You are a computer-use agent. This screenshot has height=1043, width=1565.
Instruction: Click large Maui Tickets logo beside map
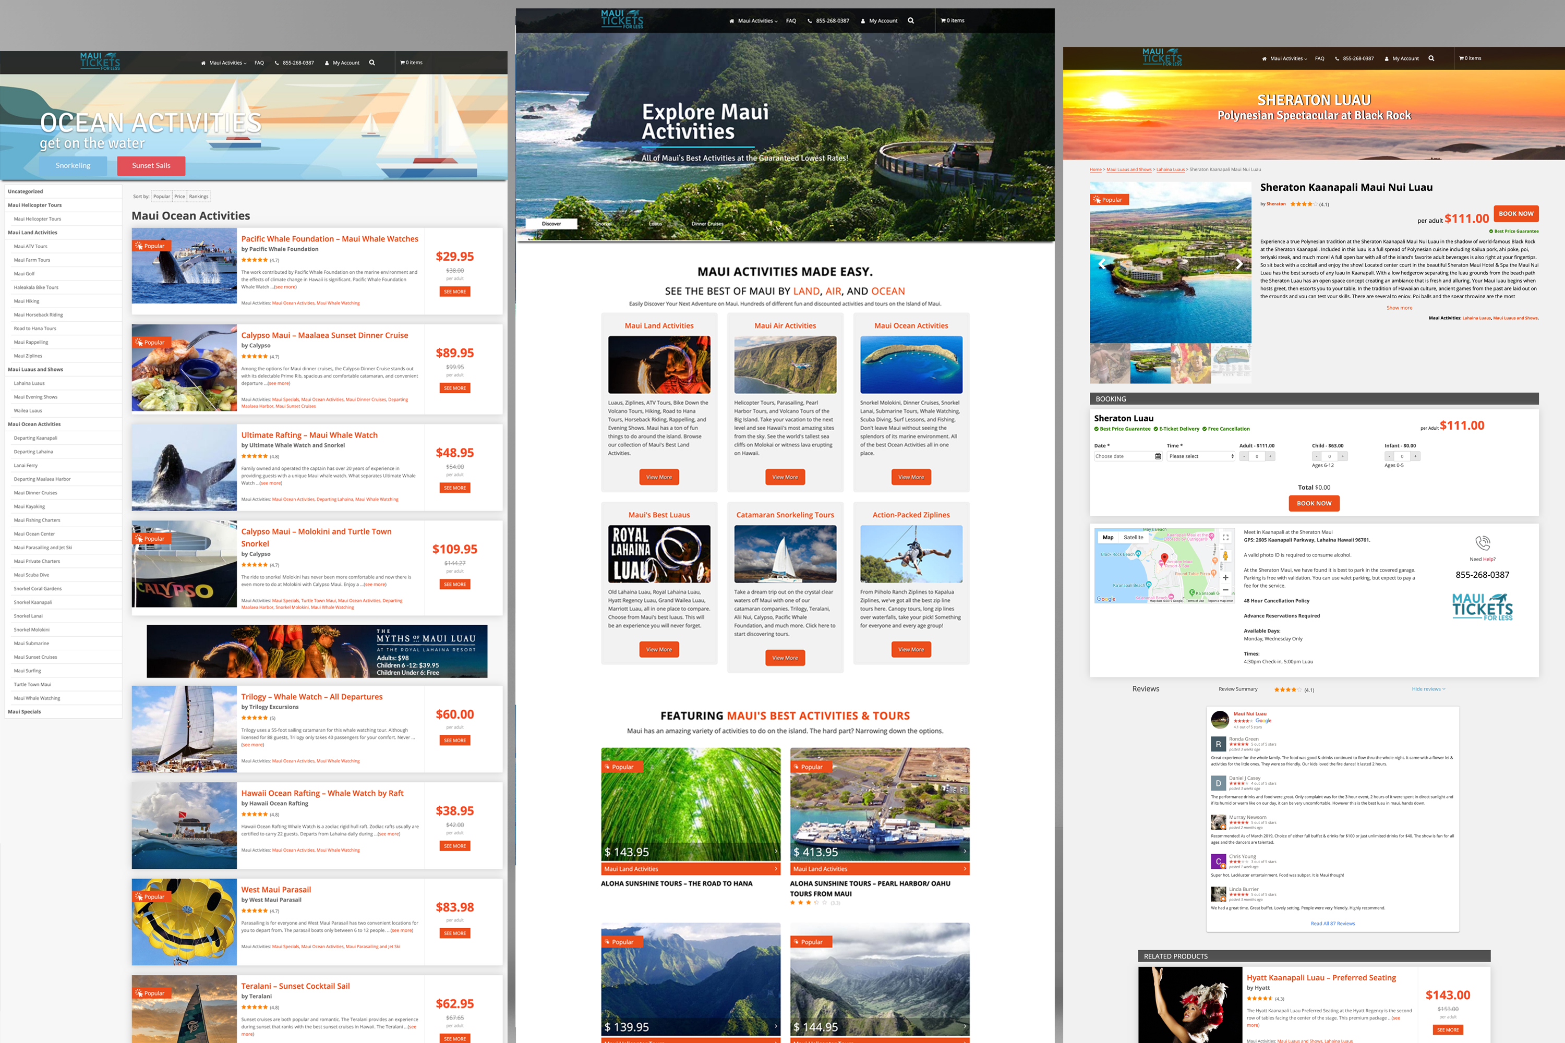point(1482,607)
